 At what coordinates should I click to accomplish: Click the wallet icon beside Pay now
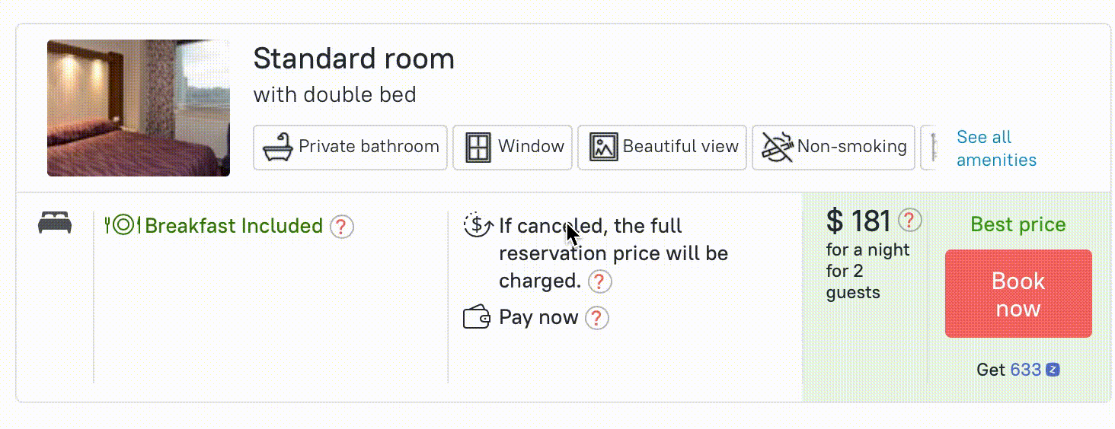477,317
